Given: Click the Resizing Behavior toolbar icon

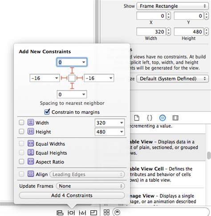Looking at the screenshot, I should (93, 213).
